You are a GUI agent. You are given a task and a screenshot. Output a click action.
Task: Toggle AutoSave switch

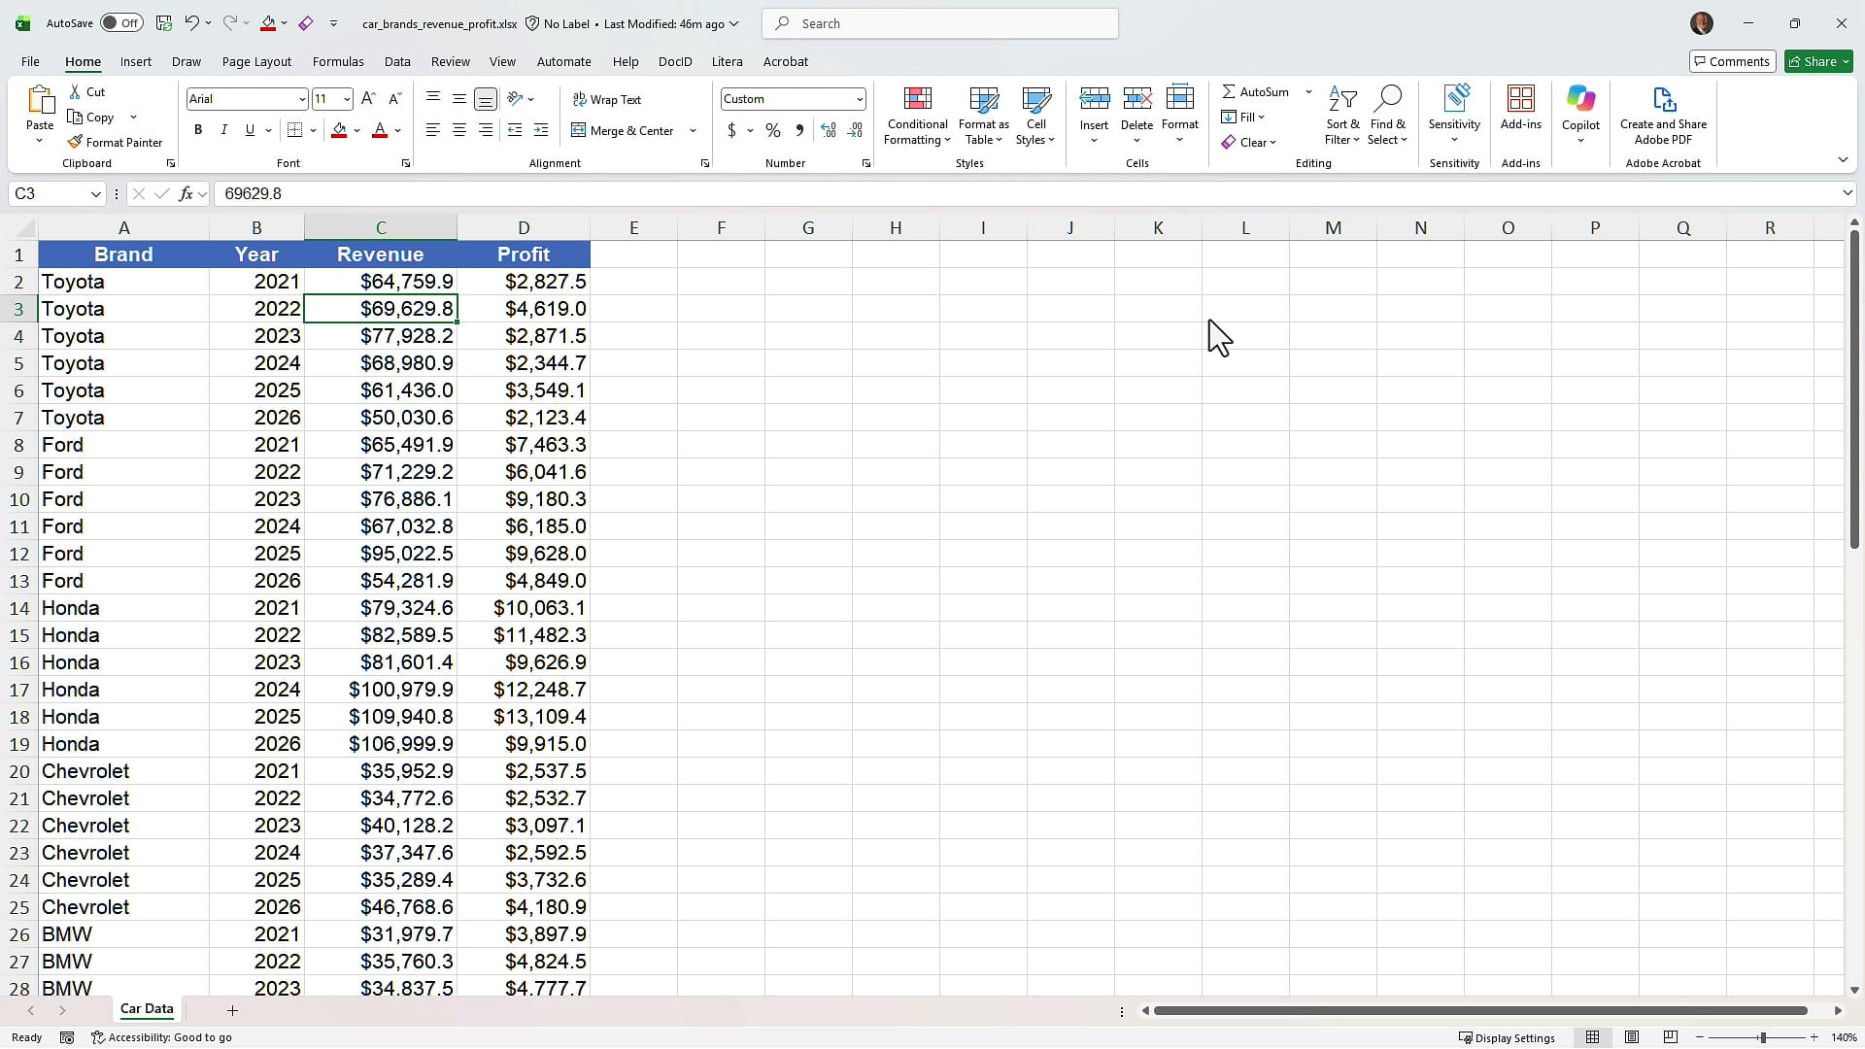click(121, 23)
